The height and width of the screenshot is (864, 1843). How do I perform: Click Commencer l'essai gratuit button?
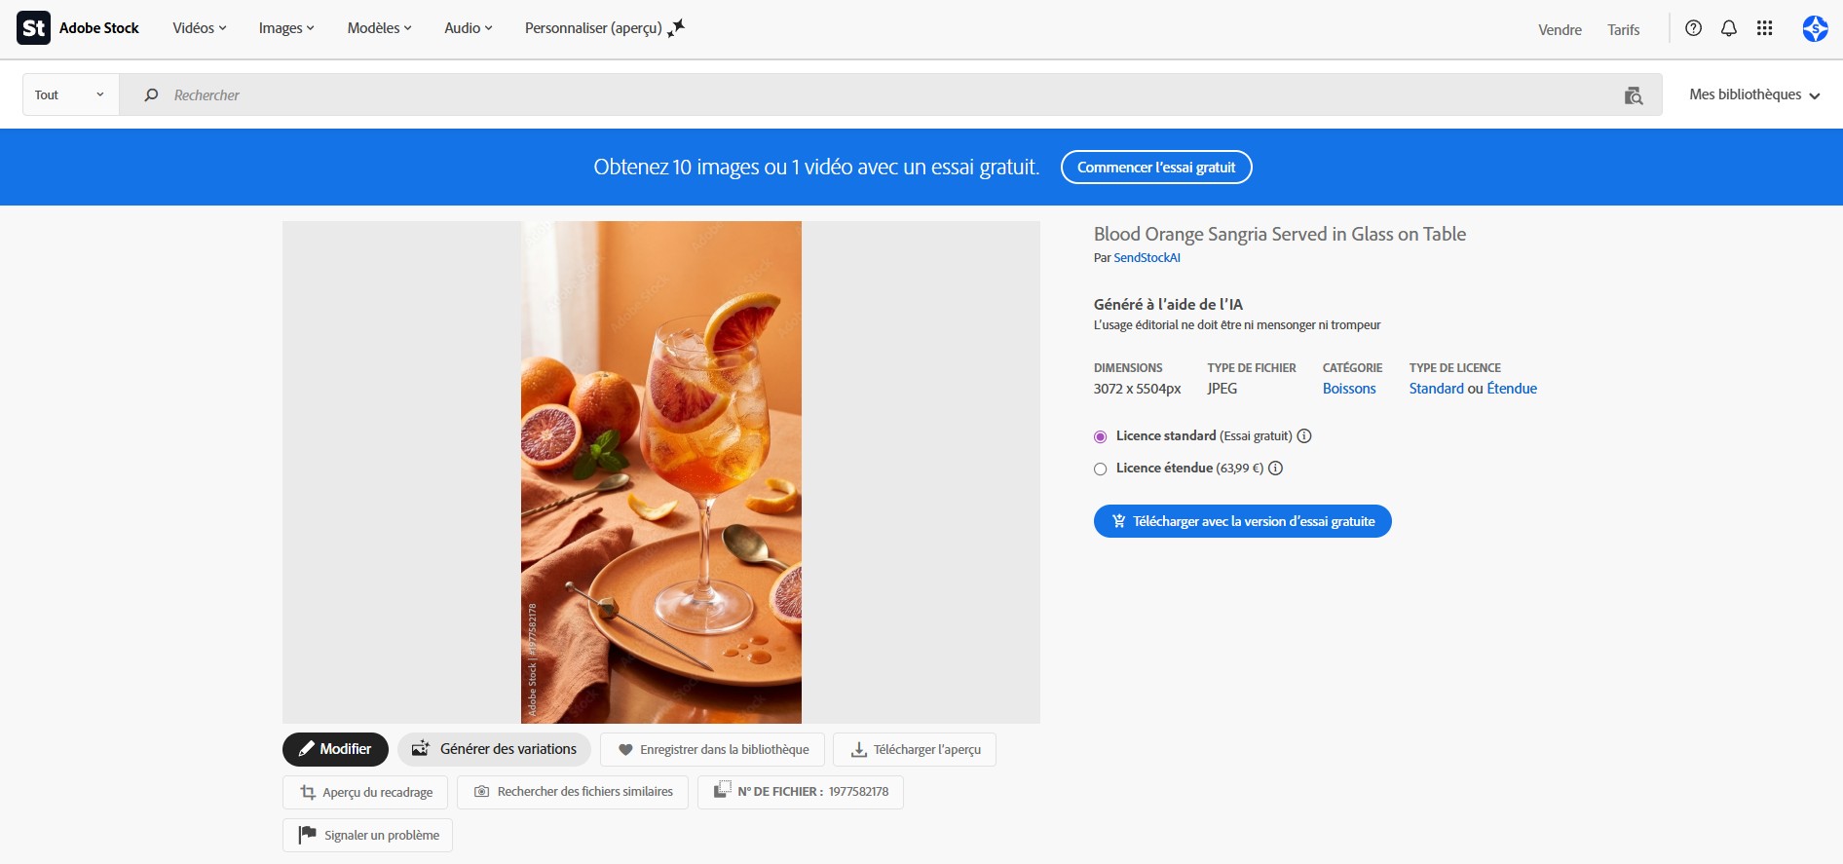tap(1156, 167)
